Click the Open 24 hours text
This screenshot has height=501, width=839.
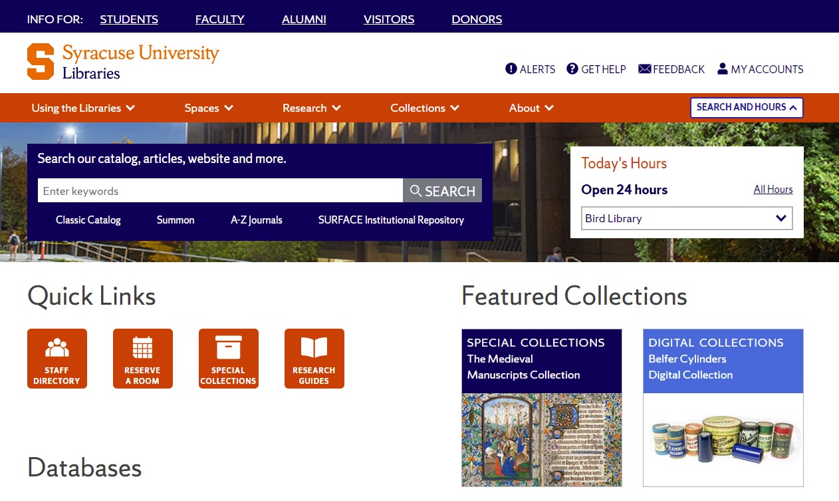tap(624, 190)
